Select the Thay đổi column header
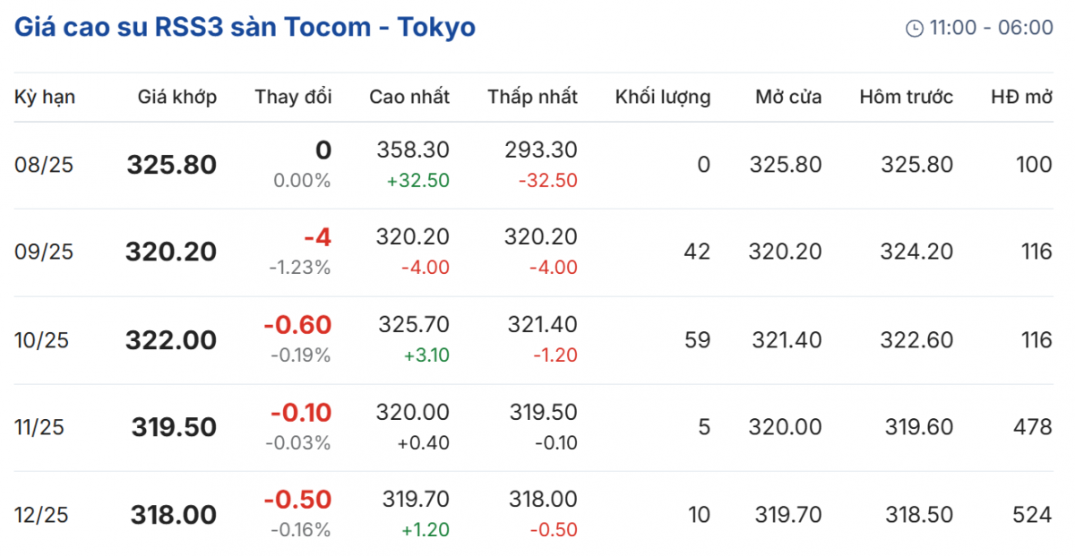1075x556 pixels. coord(293,97)
